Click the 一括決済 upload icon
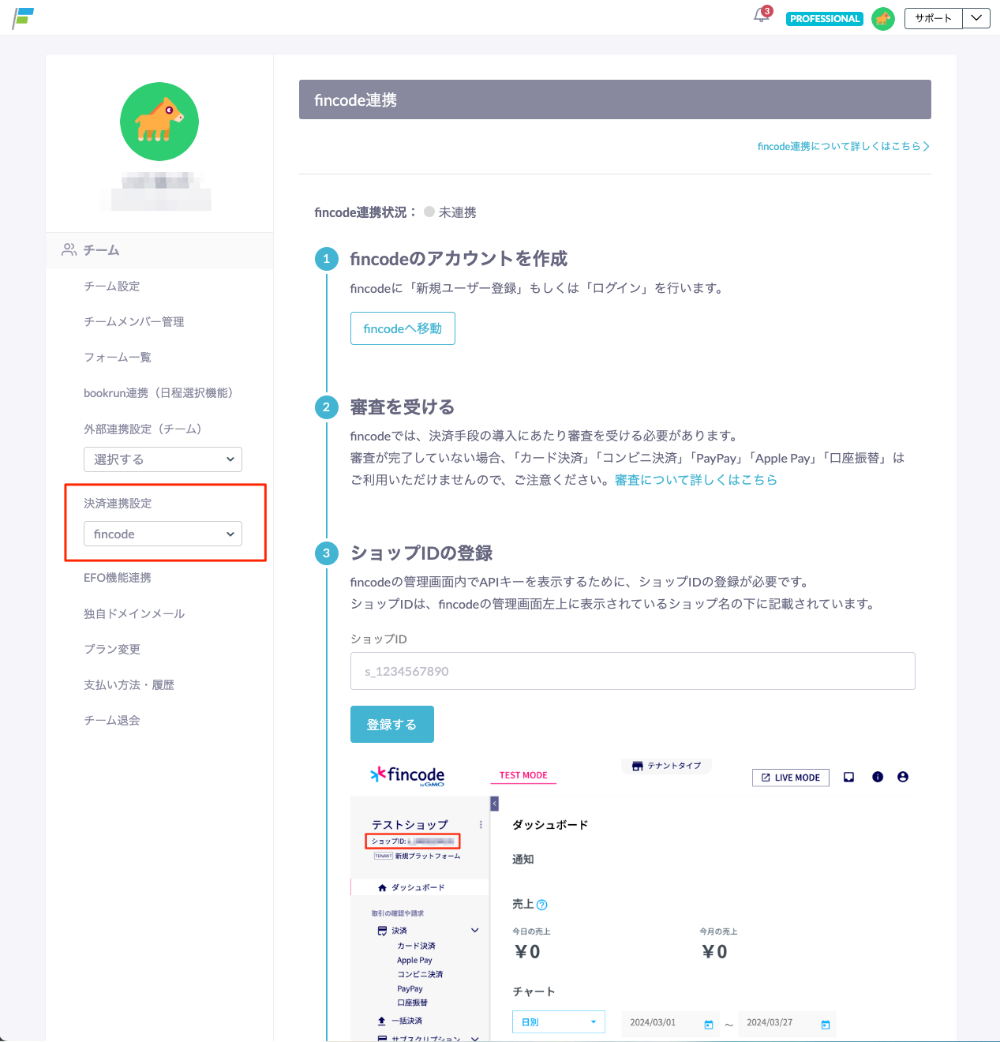Screen dimensions: 1000x1042 click(x=382, y=1021)
